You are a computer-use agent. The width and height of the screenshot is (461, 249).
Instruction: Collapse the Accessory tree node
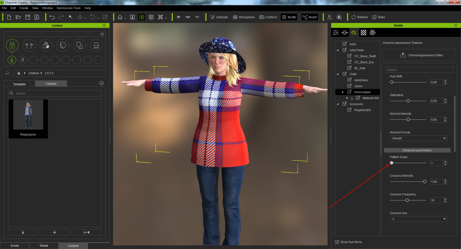pyautogui.click(x=338, y=104)
